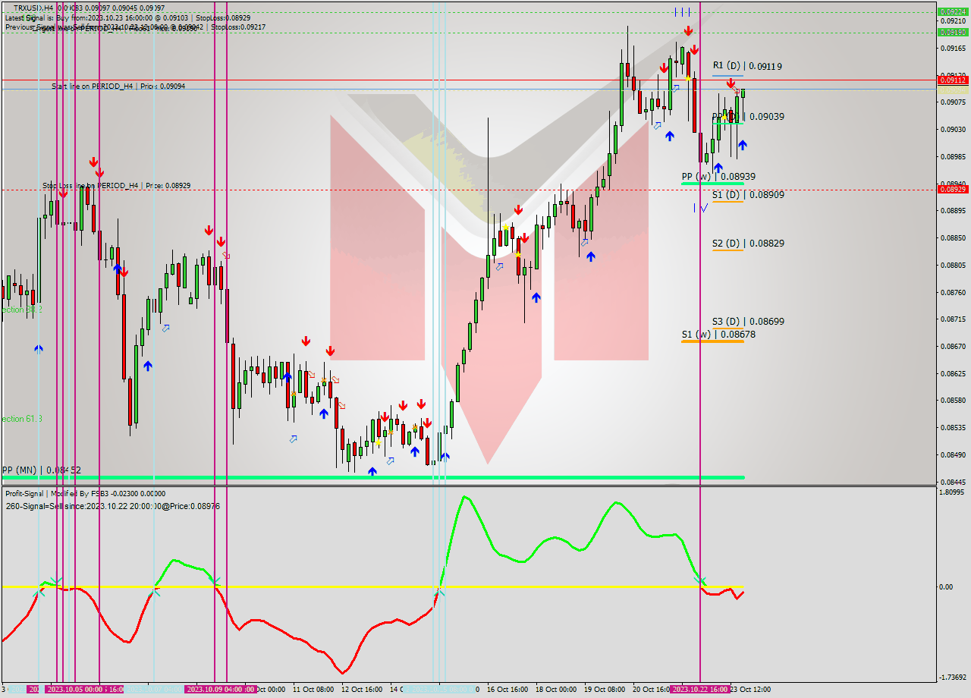Select the -1.73692 oscillator scale minimum value

pos(952,677)
